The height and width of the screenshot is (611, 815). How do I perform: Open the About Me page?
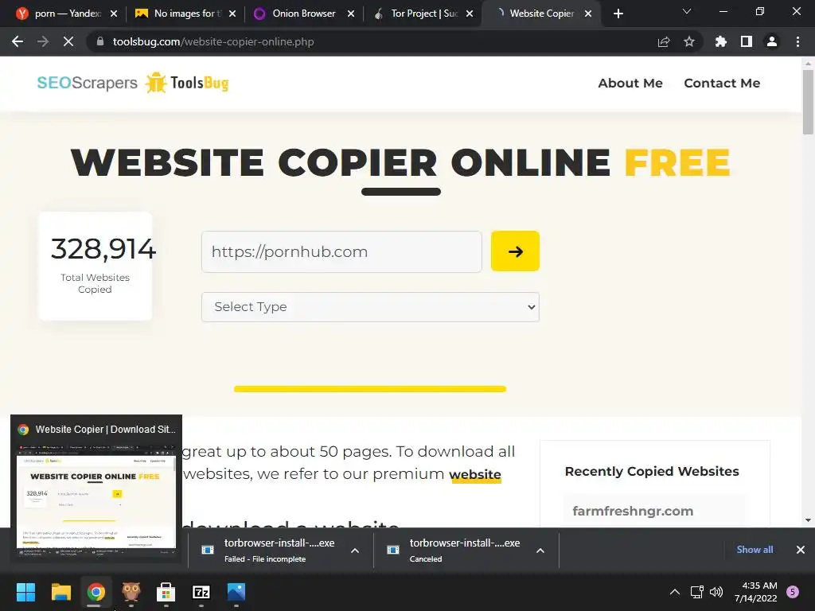point(630,83)
